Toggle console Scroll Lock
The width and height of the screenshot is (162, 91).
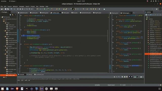coord(125,77)
